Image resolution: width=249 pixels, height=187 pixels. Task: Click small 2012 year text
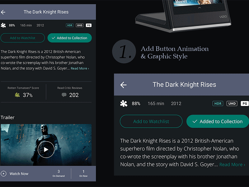40,25
